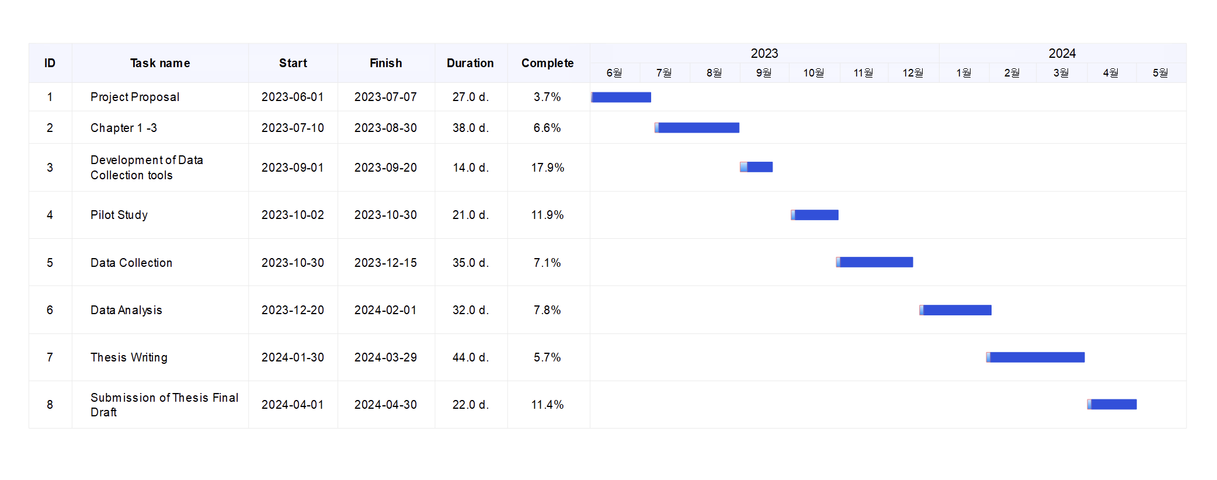Select the Thesis Writing timeline bar
Screen dimensions: 1217x480
1035,357
